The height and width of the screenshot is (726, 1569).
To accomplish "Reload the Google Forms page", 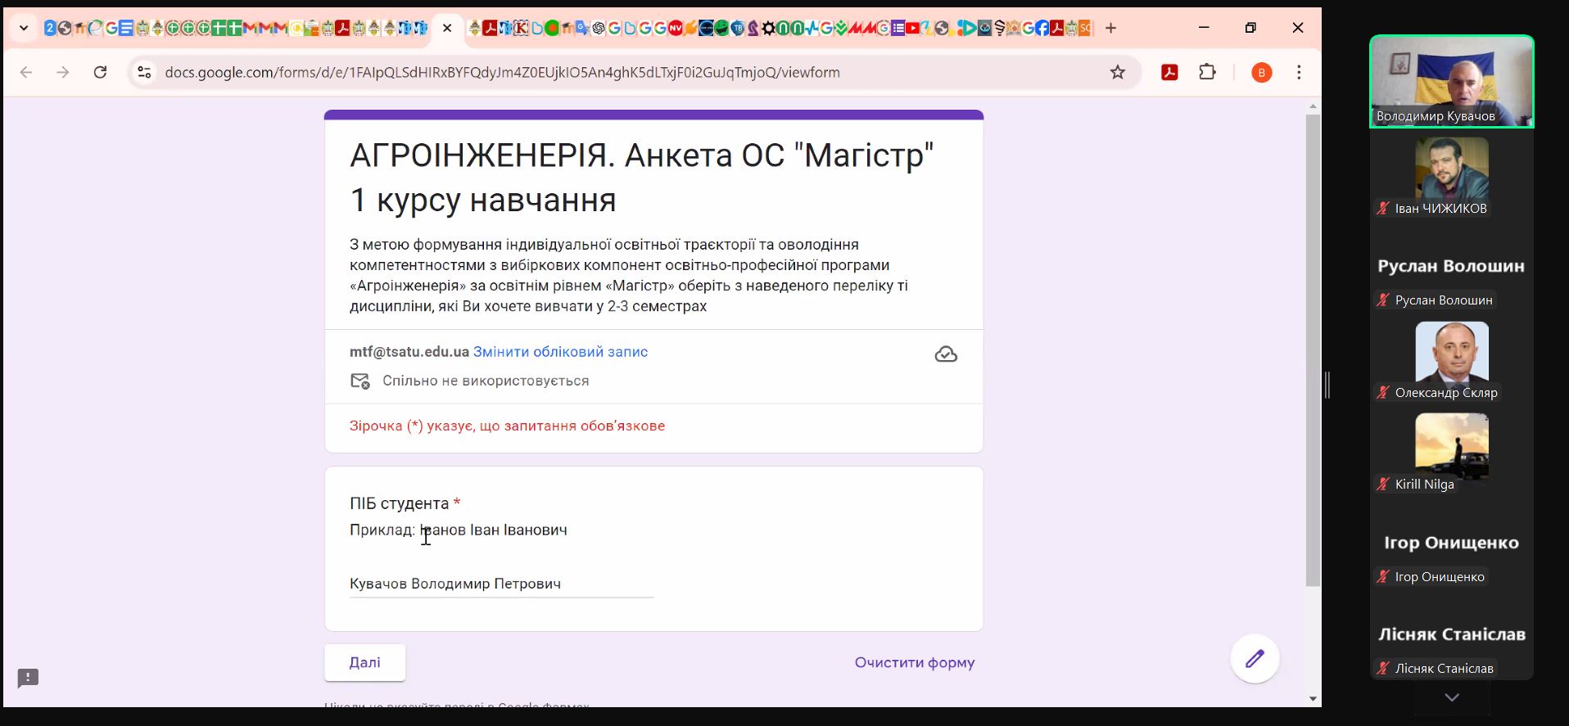I will click(100, 72).
